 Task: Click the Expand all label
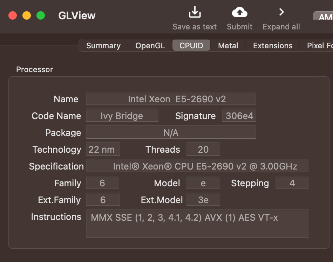point(281,27)
